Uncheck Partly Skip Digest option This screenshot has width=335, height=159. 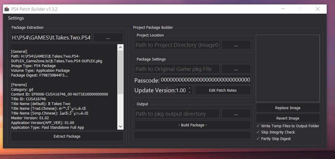click(x=258, y=139)
